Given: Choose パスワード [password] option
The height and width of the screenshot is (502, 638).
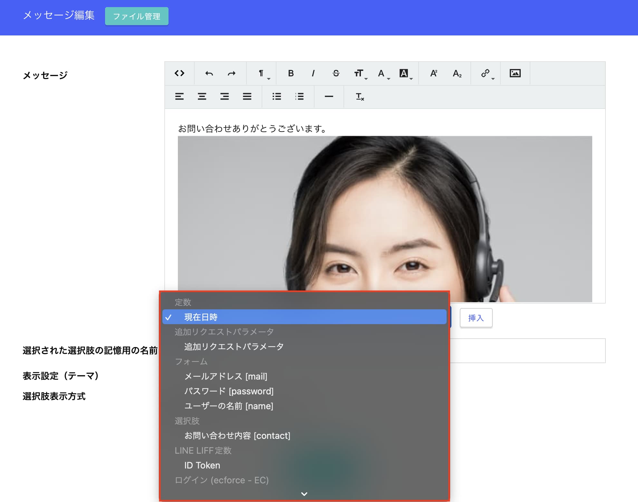Looking at the screenshot, I should [304, 391].
